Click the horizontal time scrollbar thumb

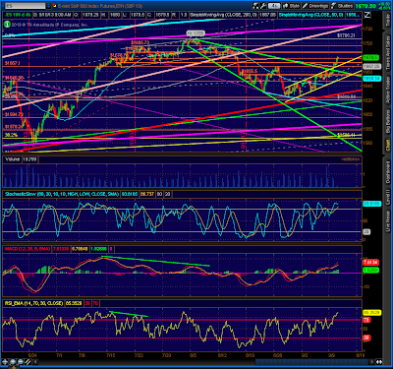pos(312,362)
